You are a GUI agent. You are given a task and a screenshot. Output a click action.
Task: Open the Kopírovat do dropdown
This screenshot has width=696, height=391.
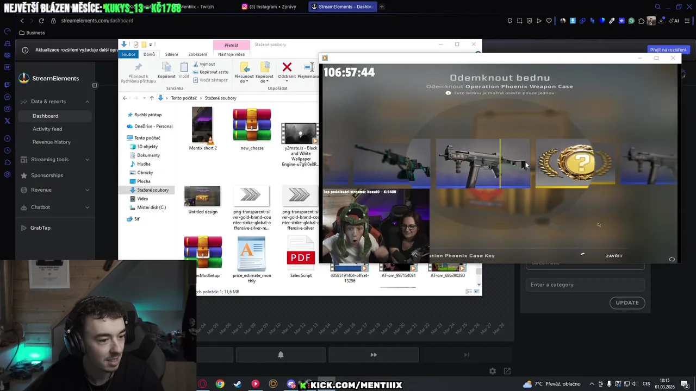[x=264, y=72]
